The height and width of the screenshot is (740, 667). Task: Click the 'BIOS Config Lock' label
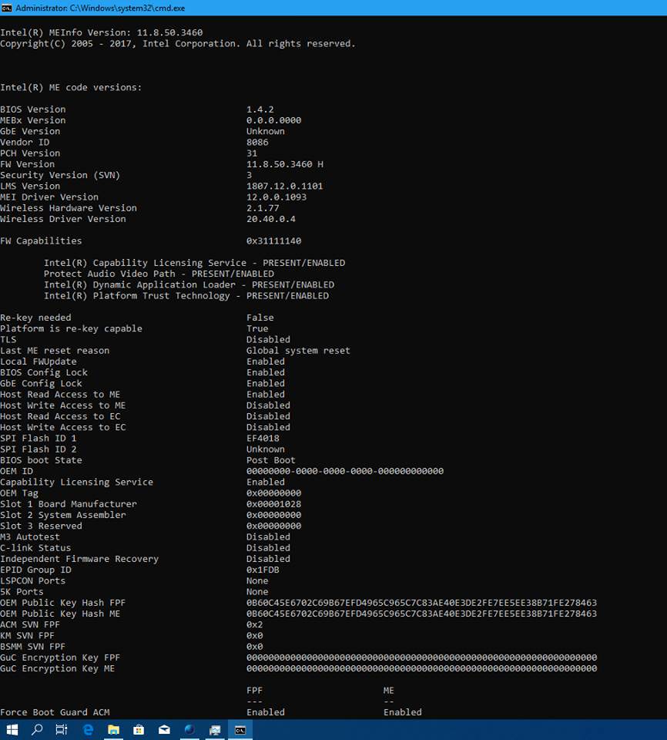point(44,372)
